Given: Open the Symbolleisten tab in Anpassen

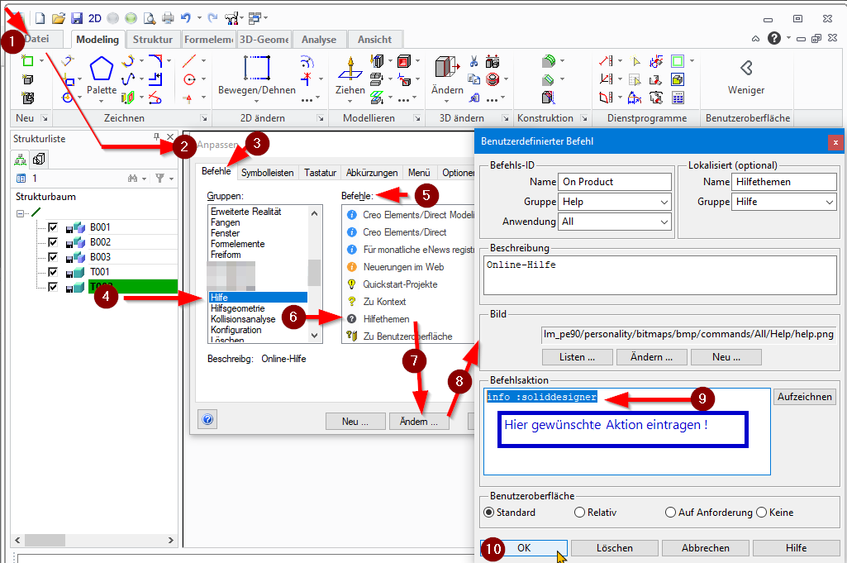Looking at the screenshot, I should [x=268, y=172].
